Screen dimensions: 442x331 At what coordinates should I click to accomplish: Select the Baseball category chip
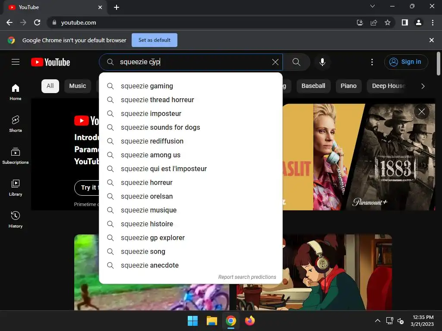313,86
